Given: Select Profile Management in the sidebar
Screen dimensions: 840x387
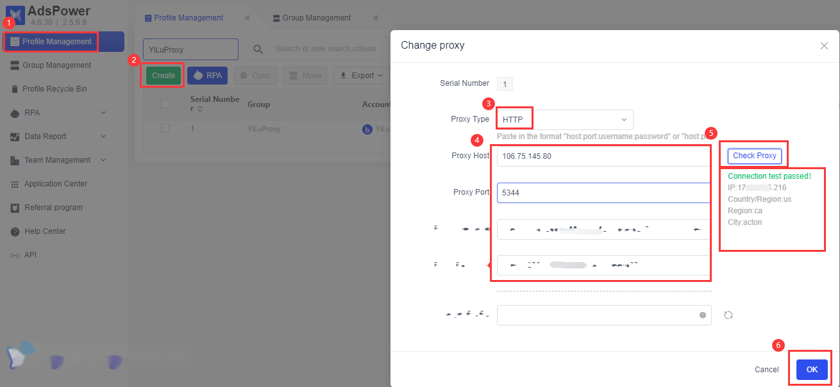Looking at the screenshot, I should (51, 42).
